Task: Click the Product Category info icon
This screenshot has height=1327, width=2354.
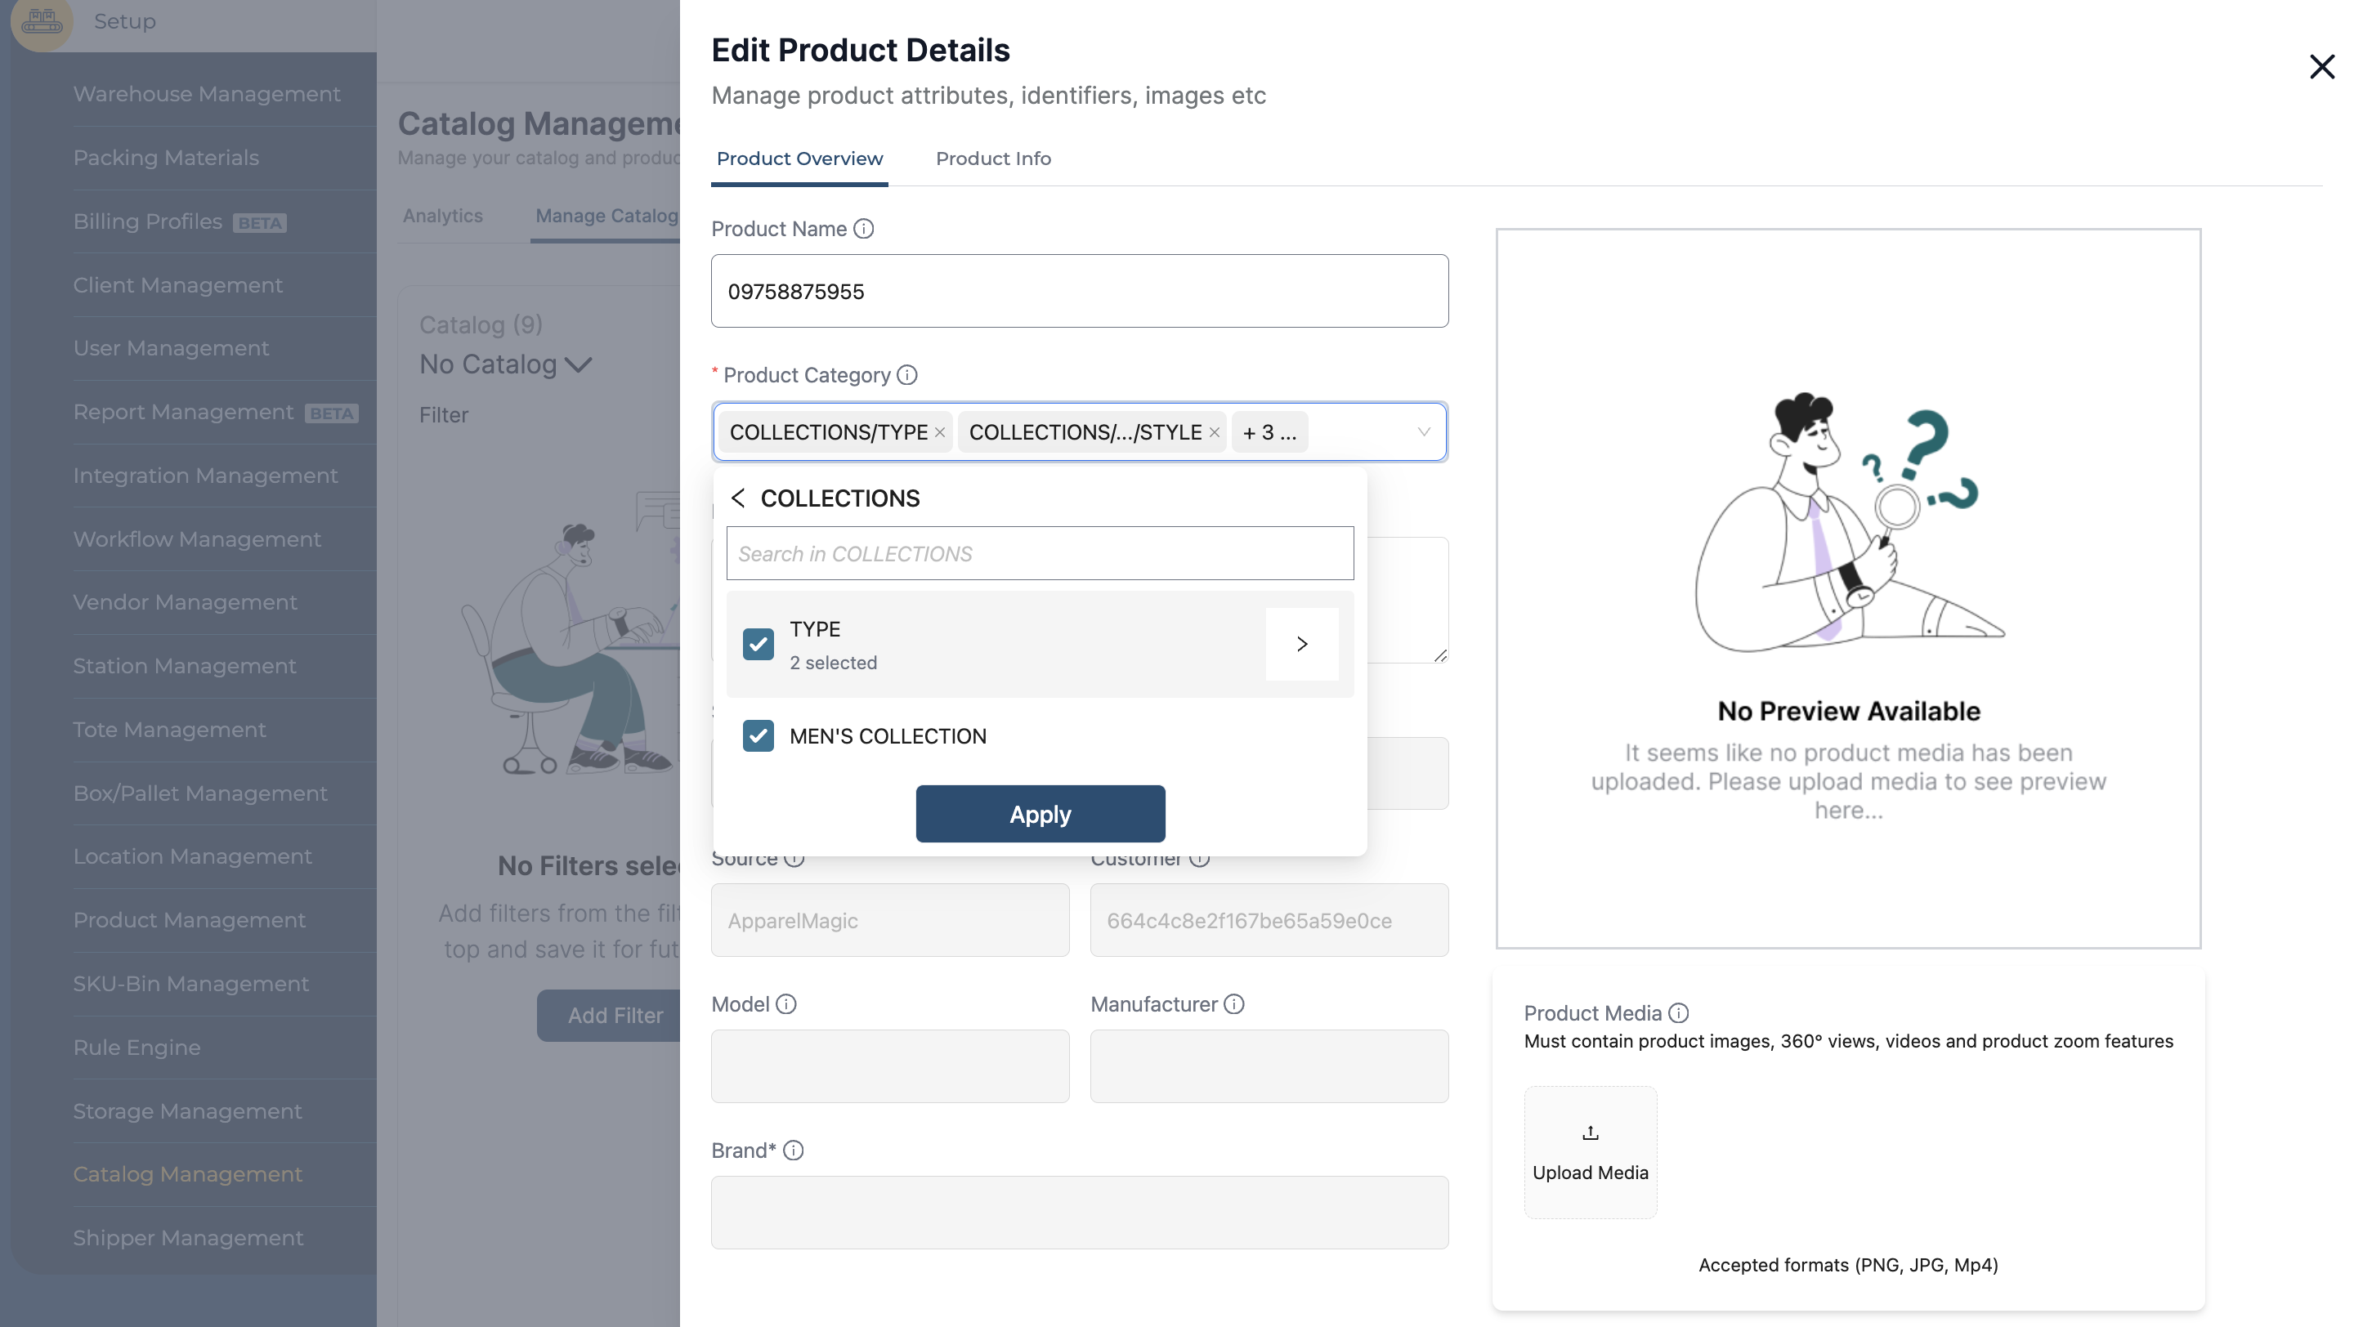Action: click(x=906, y=375)
